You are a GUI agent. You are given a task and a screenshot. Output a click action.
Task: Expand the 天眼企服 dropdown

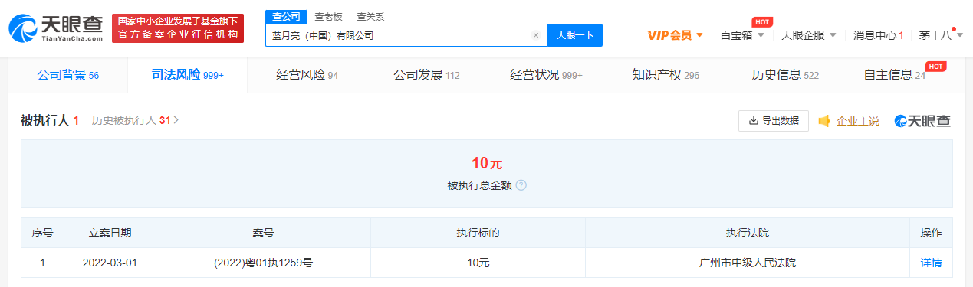808,35
